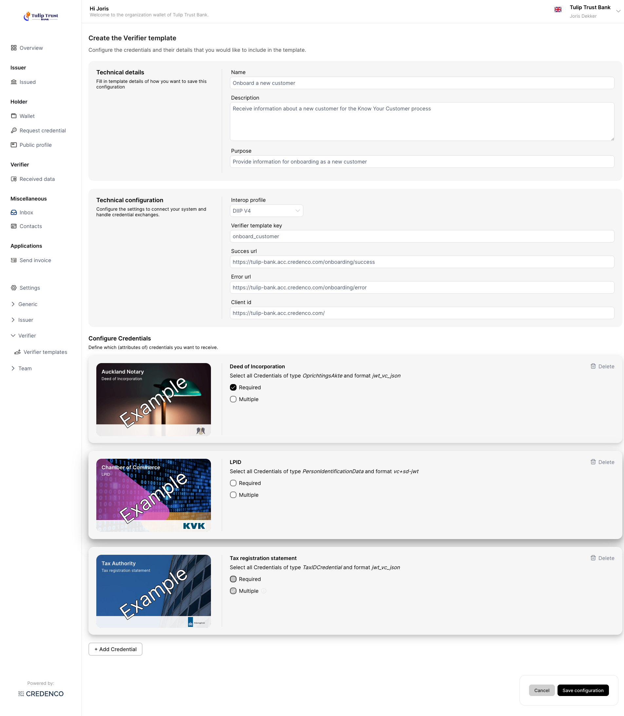Screen dimensions: 624x716
Task: Open Verifier templates under Verifier
Action: (46, 352)
